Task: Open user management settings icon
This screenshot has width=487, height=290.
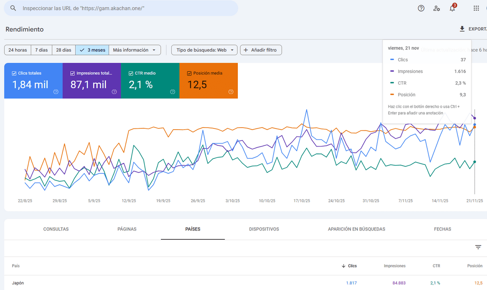Action: tap(437, 8)
